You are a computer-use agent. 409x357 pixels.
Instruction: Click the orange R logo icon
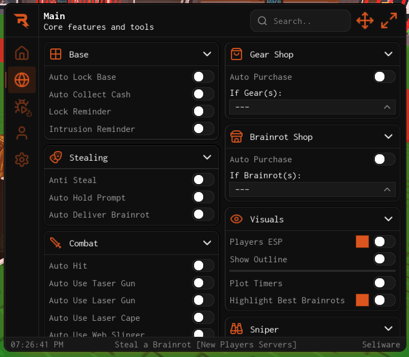click(x=22, y=21)
